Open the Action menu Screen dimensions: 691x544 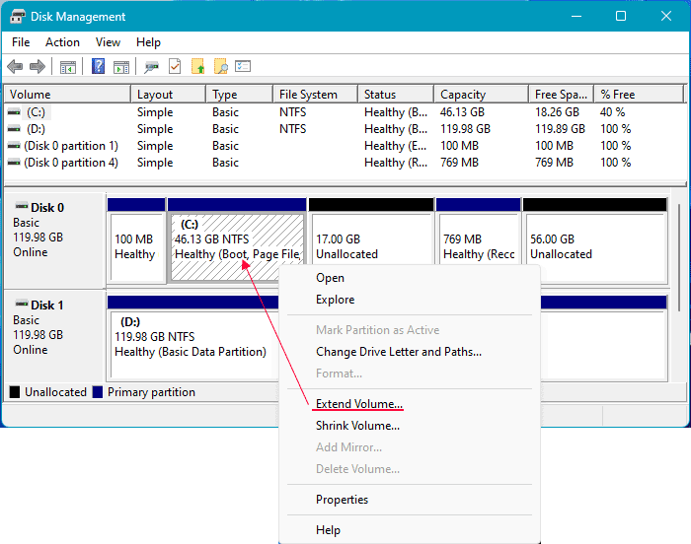click(x=62, y=42)
